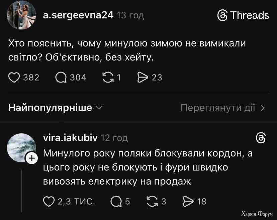
Task: Open the comments on the main post
Action: (x=61, y=77)
